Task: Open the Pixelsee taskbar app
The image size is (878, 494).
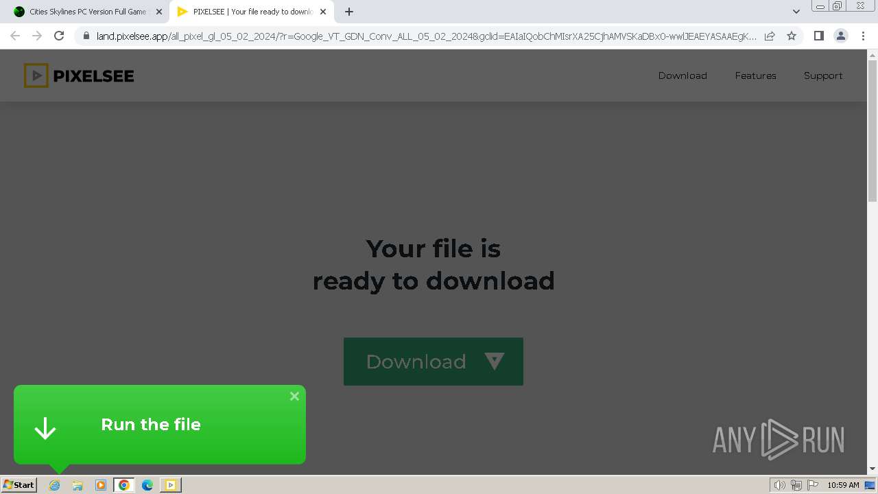Action: click(x=170, y=485)
